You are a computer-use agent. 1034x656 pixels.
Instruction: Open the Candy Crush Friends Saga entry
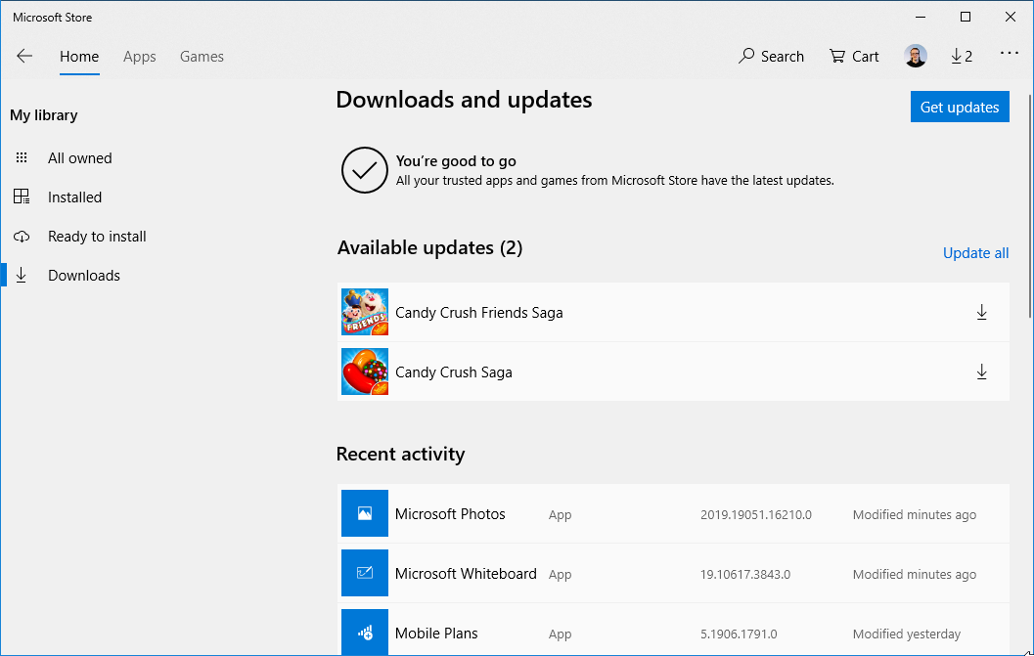tap(673, 313)
